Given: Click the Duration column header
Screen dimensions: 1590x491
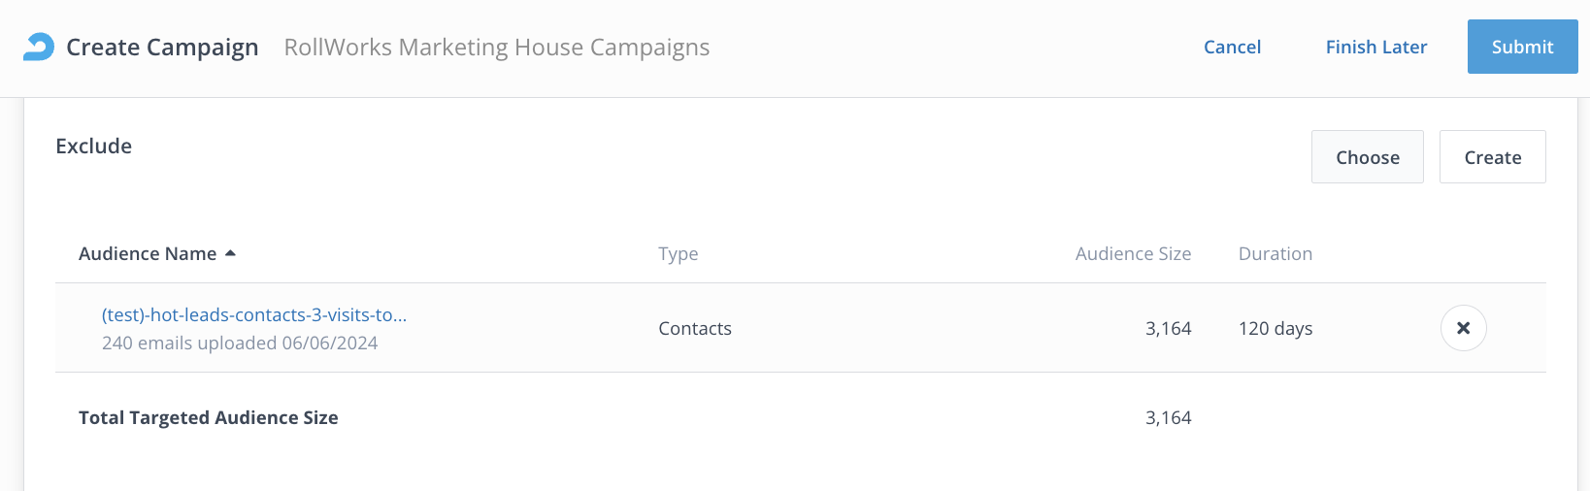Looking at the screenshot, I should (1275, 253).
